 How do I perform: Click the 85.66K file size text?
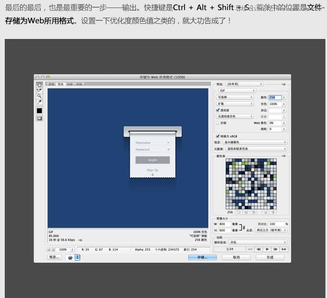[x=54, y=236]
